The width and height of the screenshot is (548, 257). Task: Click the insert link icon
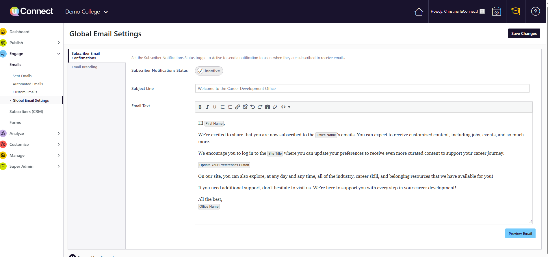tap(237, 107)
